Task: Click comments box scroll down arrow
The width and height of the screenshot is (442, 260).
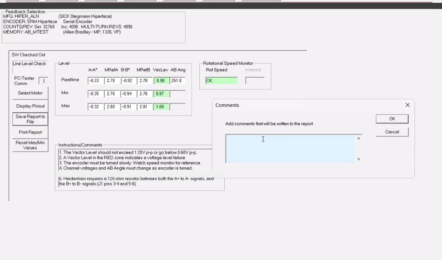Action: pos(358,159)
